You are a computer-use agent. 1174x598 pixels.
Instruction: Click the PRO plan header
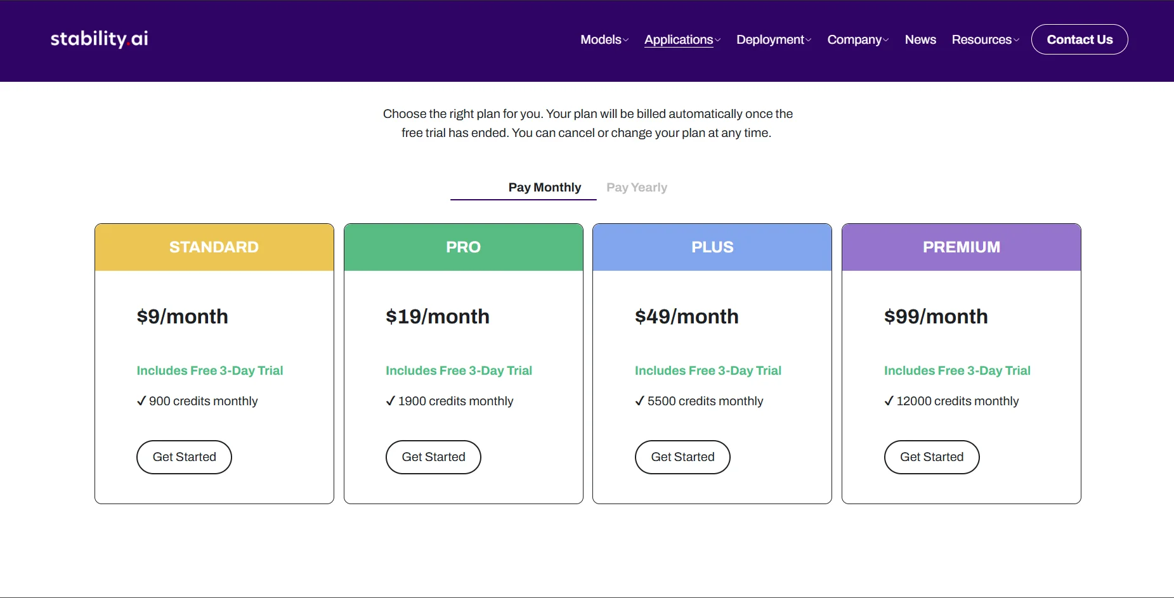(464, 247)
